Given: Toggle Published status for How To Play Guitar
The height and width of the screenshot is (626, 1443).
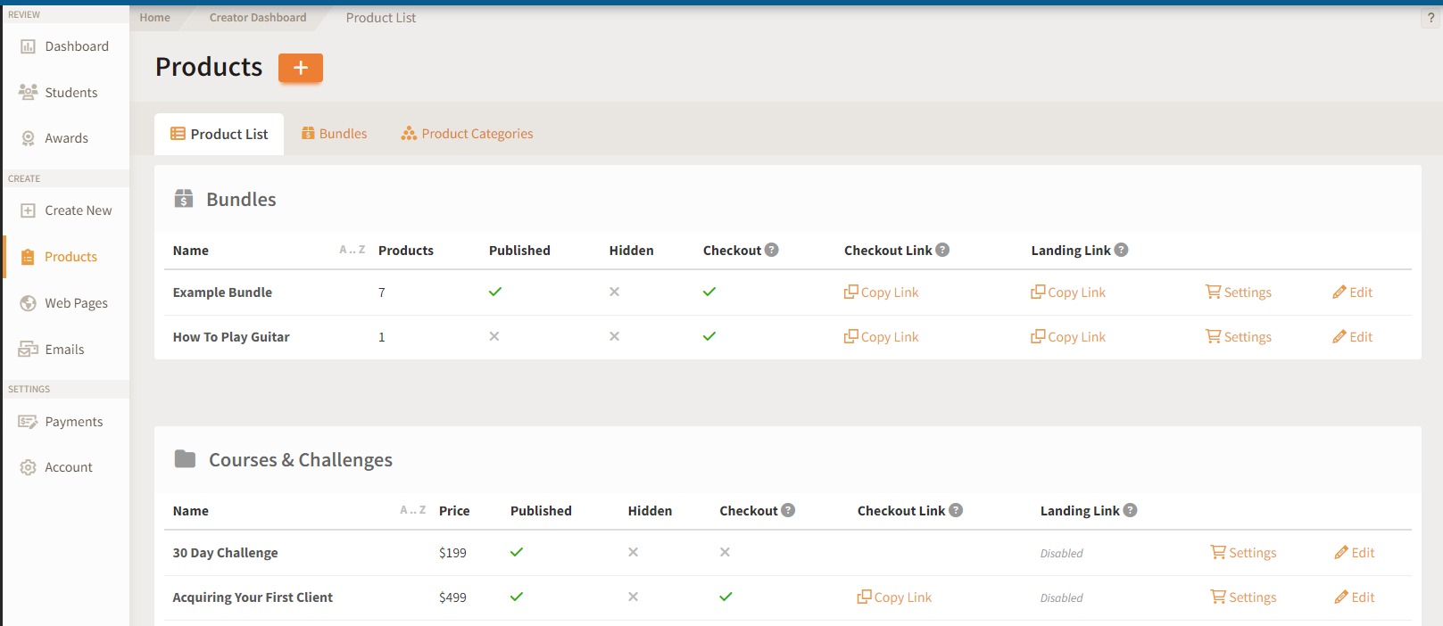Looking at the screenshot, I should 494,336.
